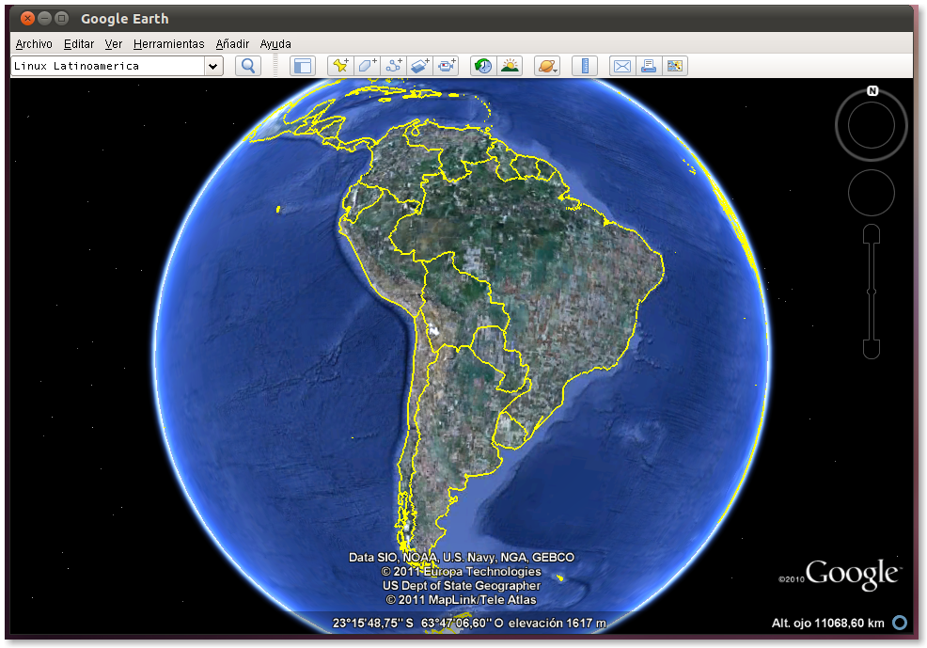
Task: Add a new placemark
Action: (x=339, y=66)
